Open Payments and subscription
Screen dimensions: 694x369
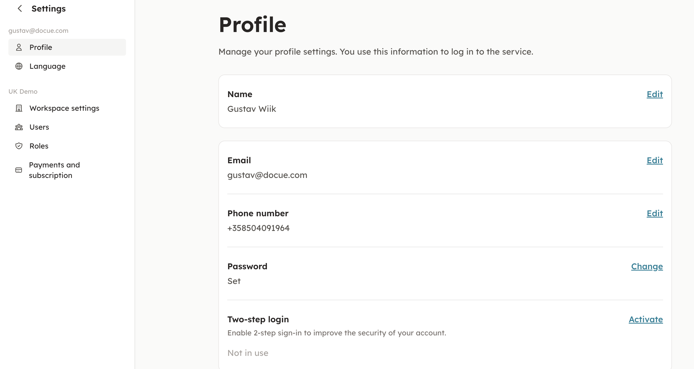[54, 170]
